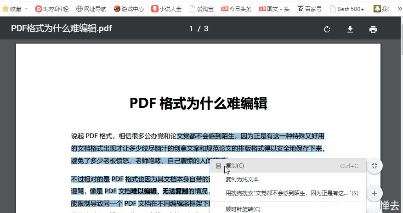Choose 顺时针旋转(C) in the context menu
This screenshot has width=403, height=213.
pyautogui.click(x=288, y=209)
